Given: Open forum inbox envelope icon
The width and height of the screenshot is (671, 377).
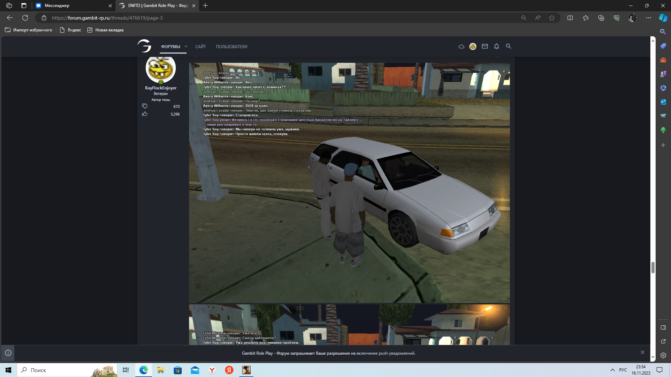Looking at the screenshot, I should 485,46.
